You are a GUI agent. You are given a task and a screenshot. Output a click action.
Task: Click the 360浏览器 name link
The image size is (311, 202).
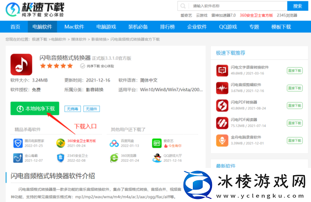pyautogui.click(x=129, y=156)
